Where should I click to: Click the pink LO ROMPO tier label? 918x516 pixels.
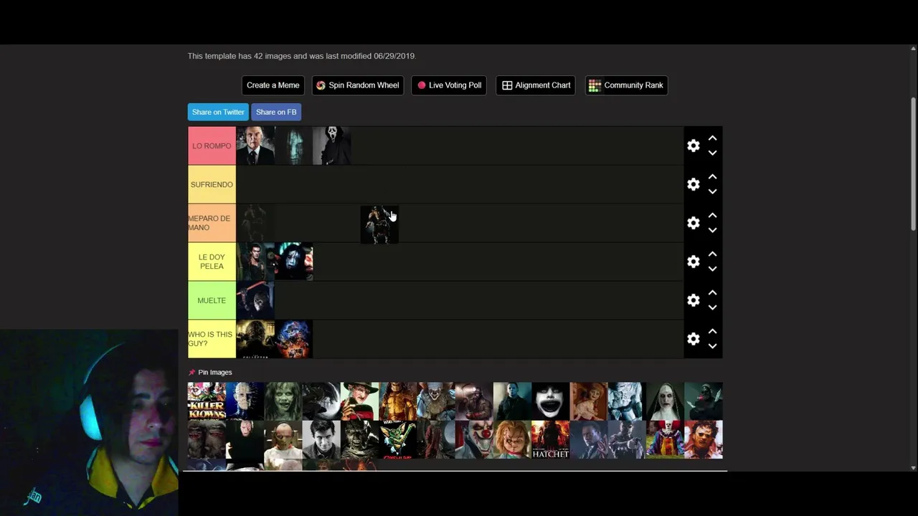tap(212, 145)
